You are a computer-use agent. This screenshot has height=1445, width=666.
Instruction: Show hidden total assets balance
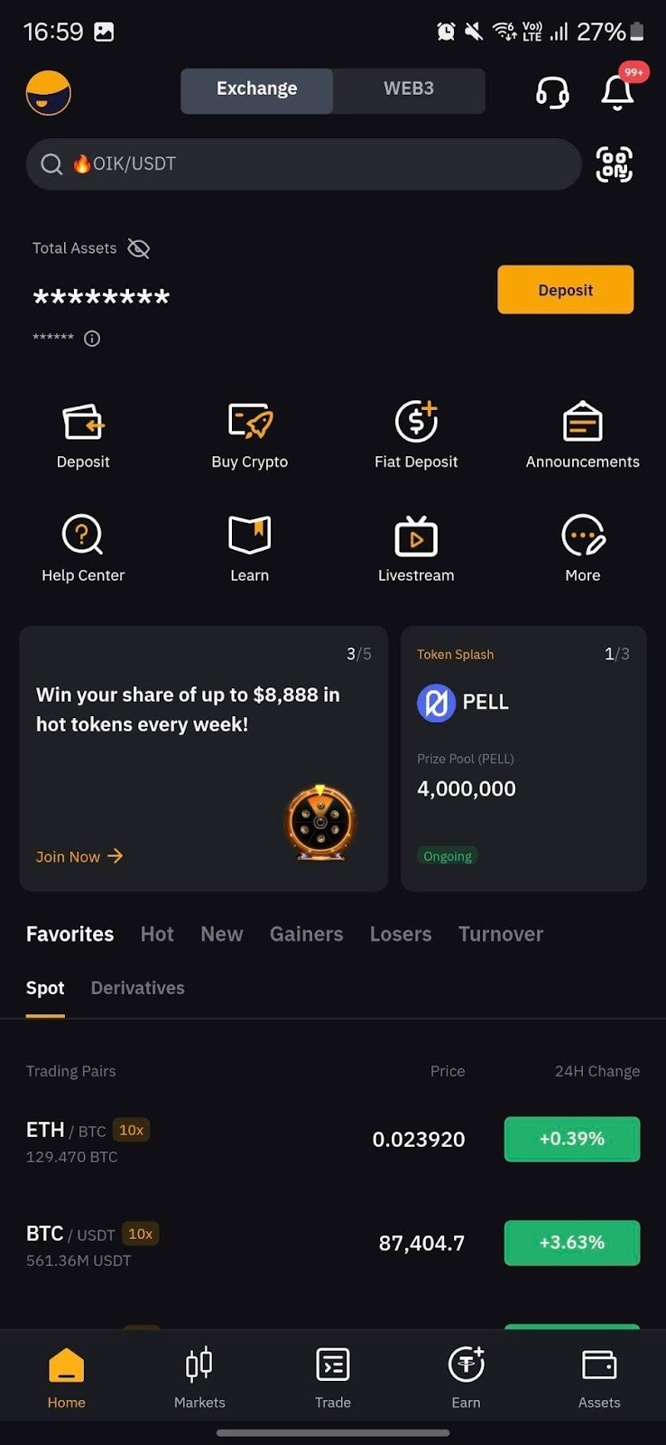pyautogui.click(x=138, y=248)
